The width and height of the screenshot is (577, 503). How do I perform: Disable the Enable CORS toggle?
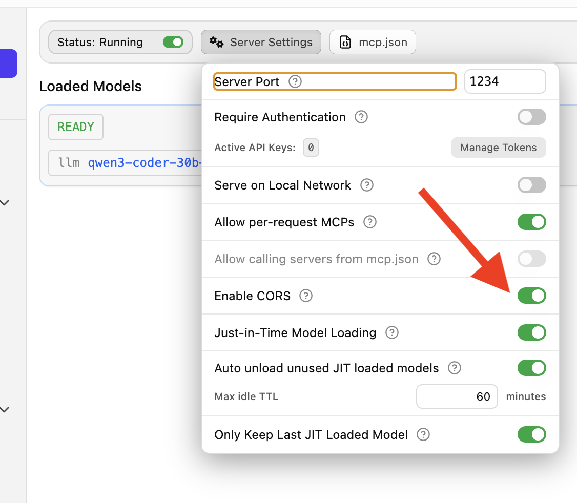[531, 296]
